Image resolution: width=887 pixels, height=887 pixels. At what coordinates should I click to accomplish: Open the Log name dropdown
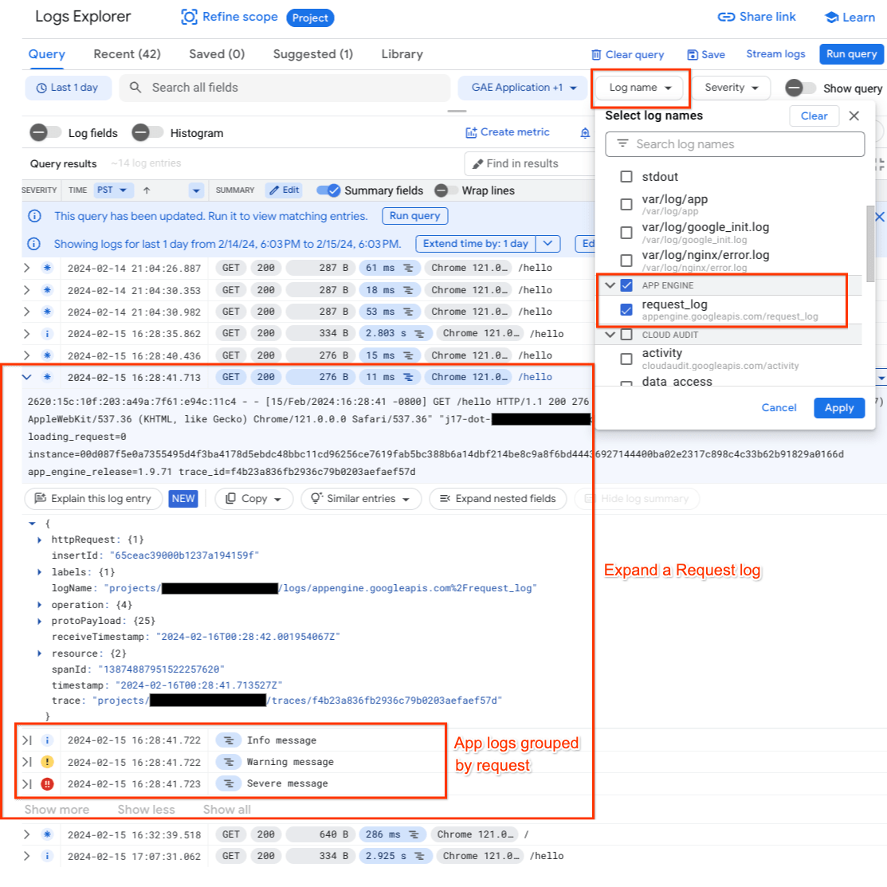[x=639, y=88]
